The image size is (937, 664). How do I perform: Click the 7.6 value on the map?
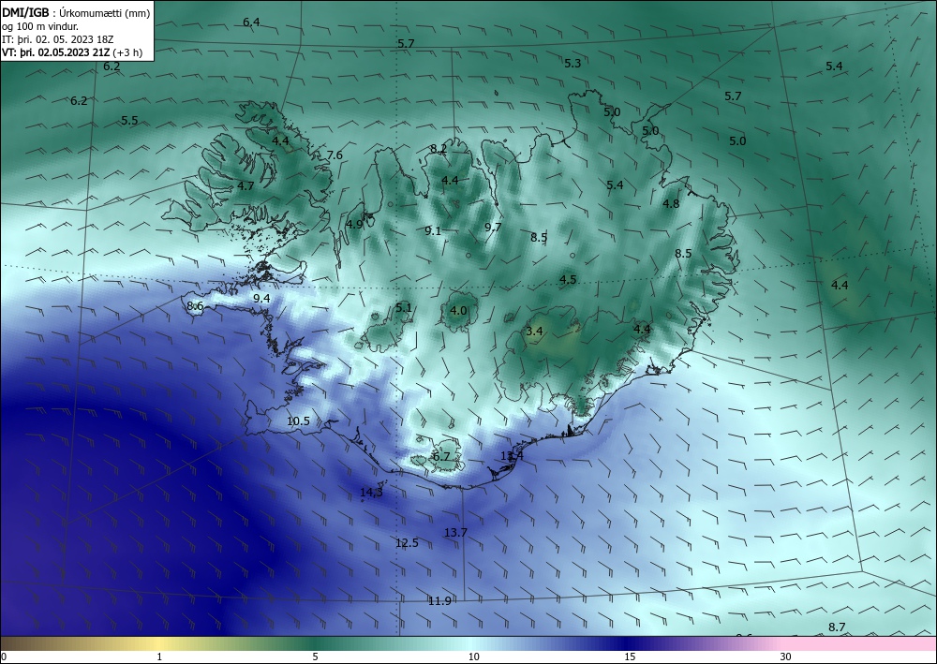click(x=335, y=155)
